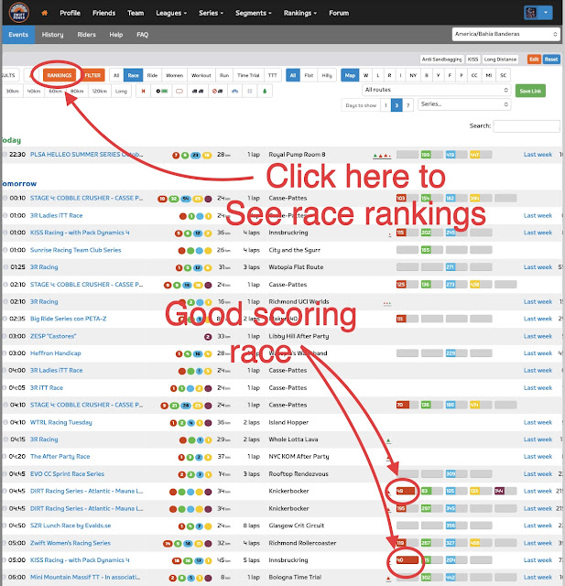Select the Watopia W map filter
The image size is (565, 586).
365,75
